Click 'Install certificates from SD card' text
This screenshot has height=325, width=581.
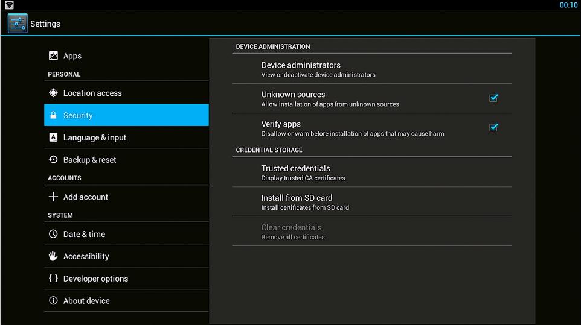[x=305, y=208]
